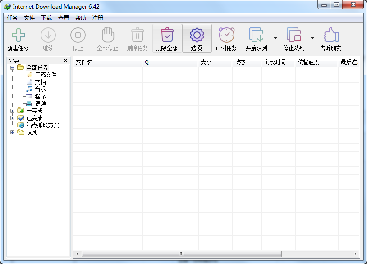Sort by 文件名 column header
Image resolution: width=367 pixels, height=264 pixels.
pyautogui.click(x=107, y=63)
